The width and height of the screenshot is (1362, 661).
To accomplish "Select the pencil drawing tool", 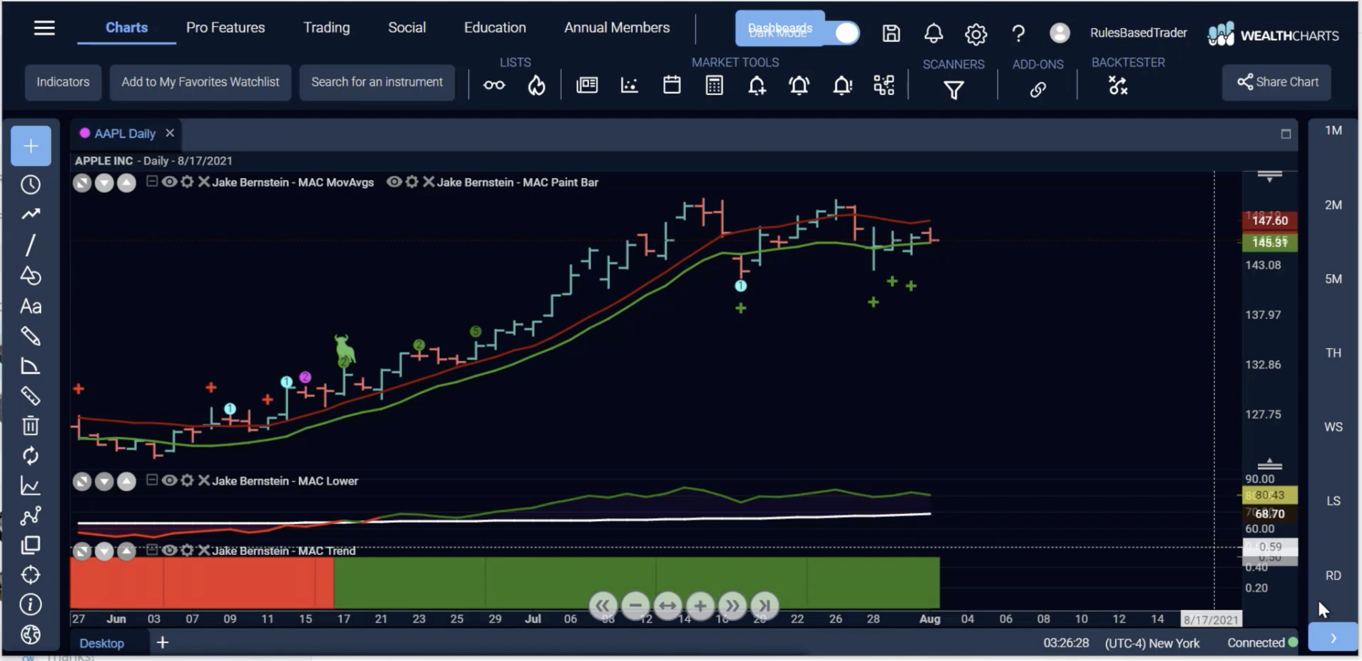I will (31, 336).
